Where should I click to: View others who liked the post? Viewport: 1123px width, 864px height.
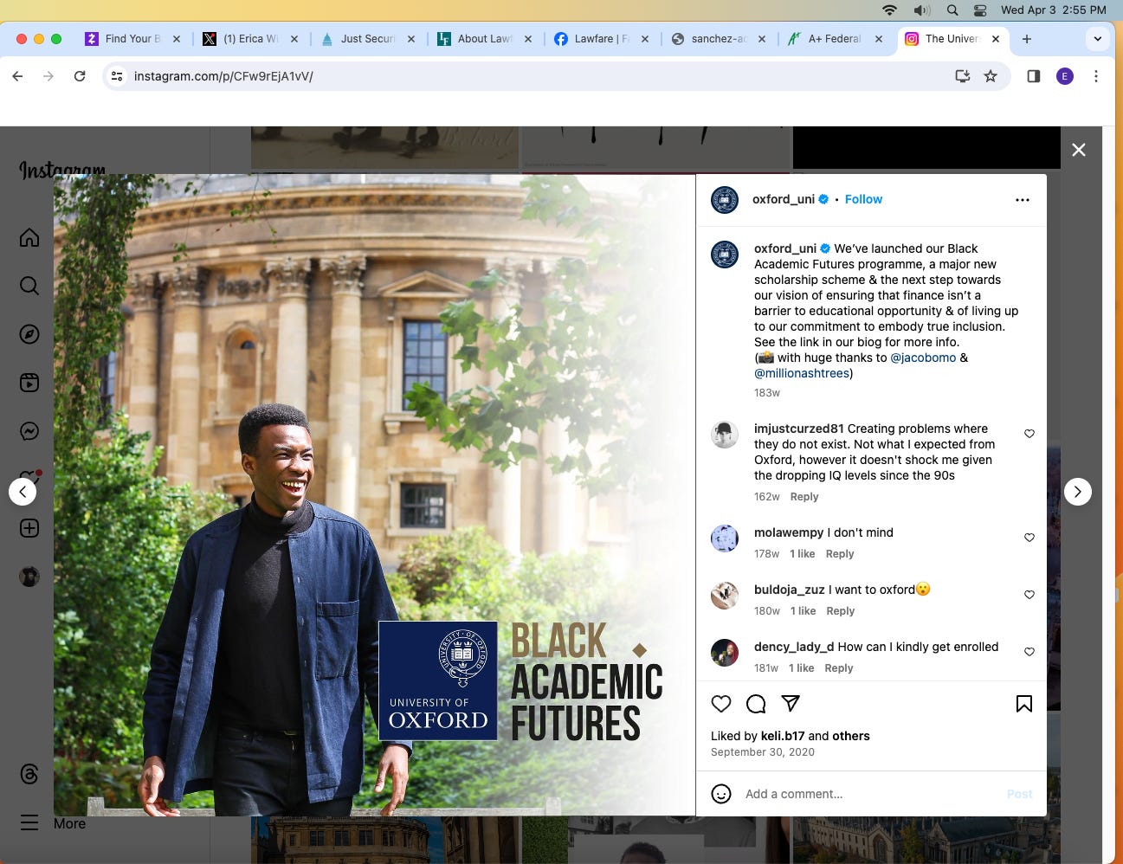(x=851, y=736)
